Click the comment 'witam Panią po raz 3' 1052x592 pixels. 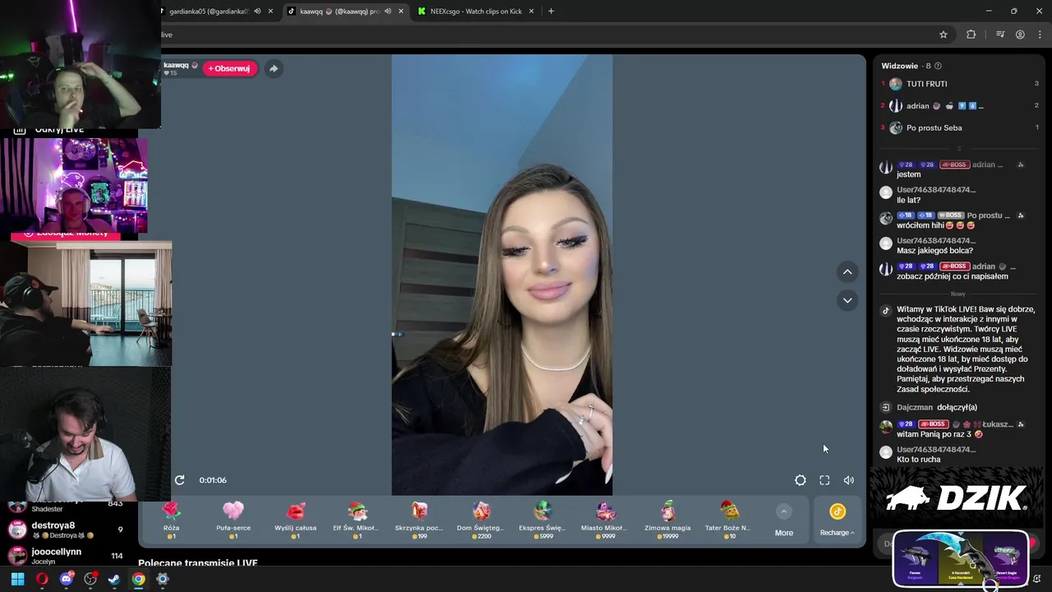(x=939, y=434)
